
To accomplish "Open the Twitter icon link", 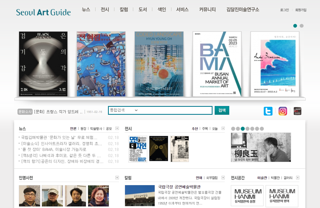I will click(268, 111).
